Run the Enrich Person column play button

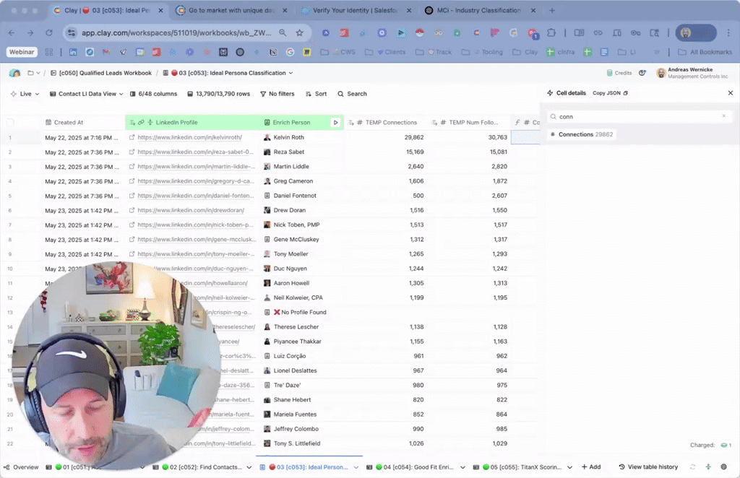pos(335,123)
